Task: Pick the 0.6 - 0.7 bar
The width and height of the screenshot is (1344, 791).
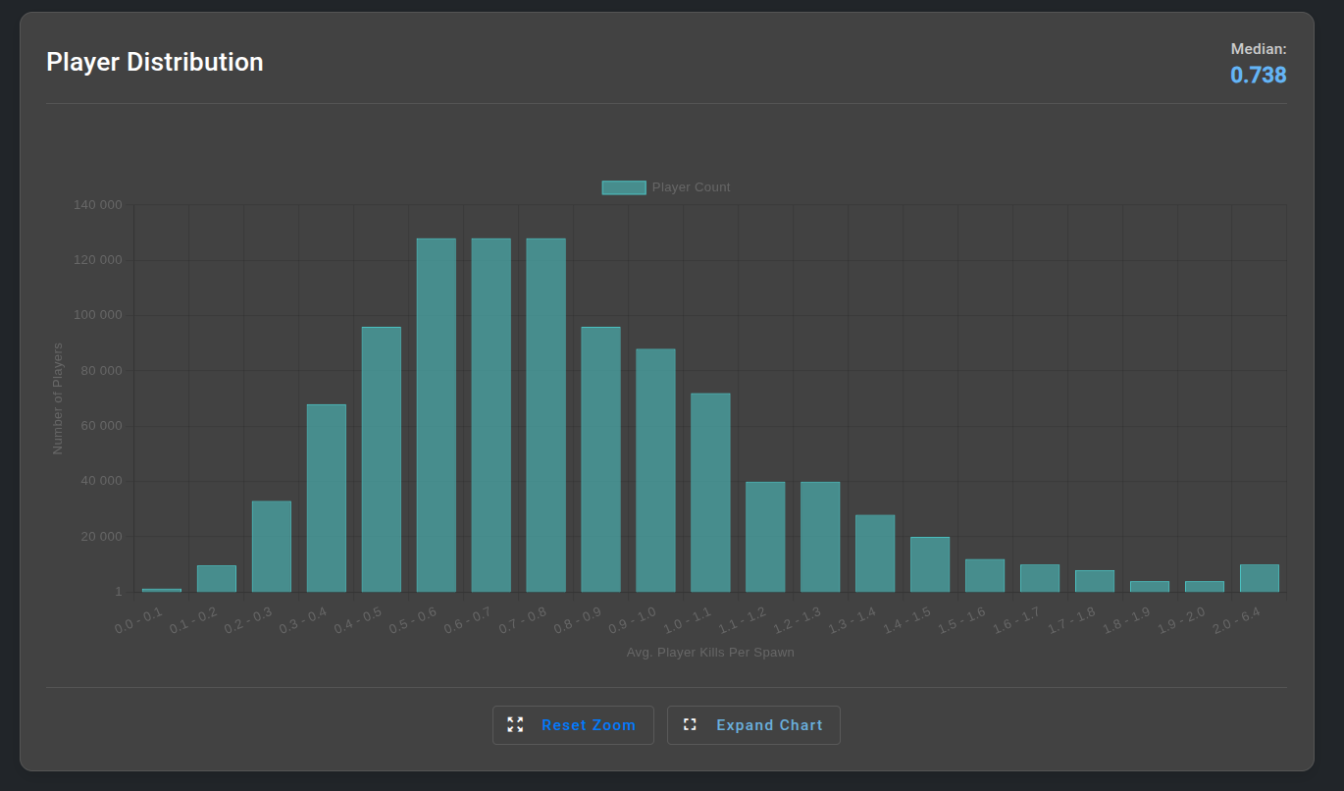Action: click(x=491, y=415)
